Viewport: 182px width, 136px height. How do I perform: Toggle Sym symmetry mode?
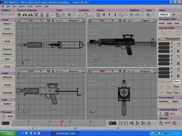176,92
